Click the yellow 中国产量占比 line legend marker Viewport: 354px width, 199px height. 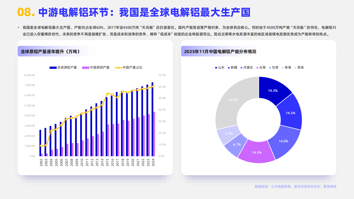coord(118,67)
